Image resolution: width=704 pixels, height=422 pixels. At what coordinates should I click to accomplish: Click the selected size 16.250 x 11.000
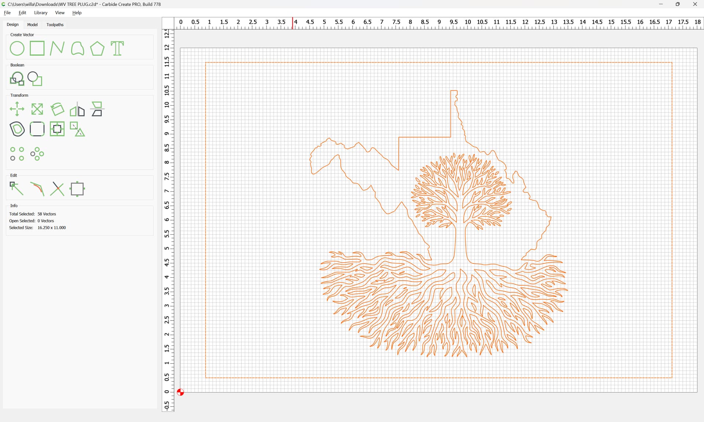(x=52, y=228)
